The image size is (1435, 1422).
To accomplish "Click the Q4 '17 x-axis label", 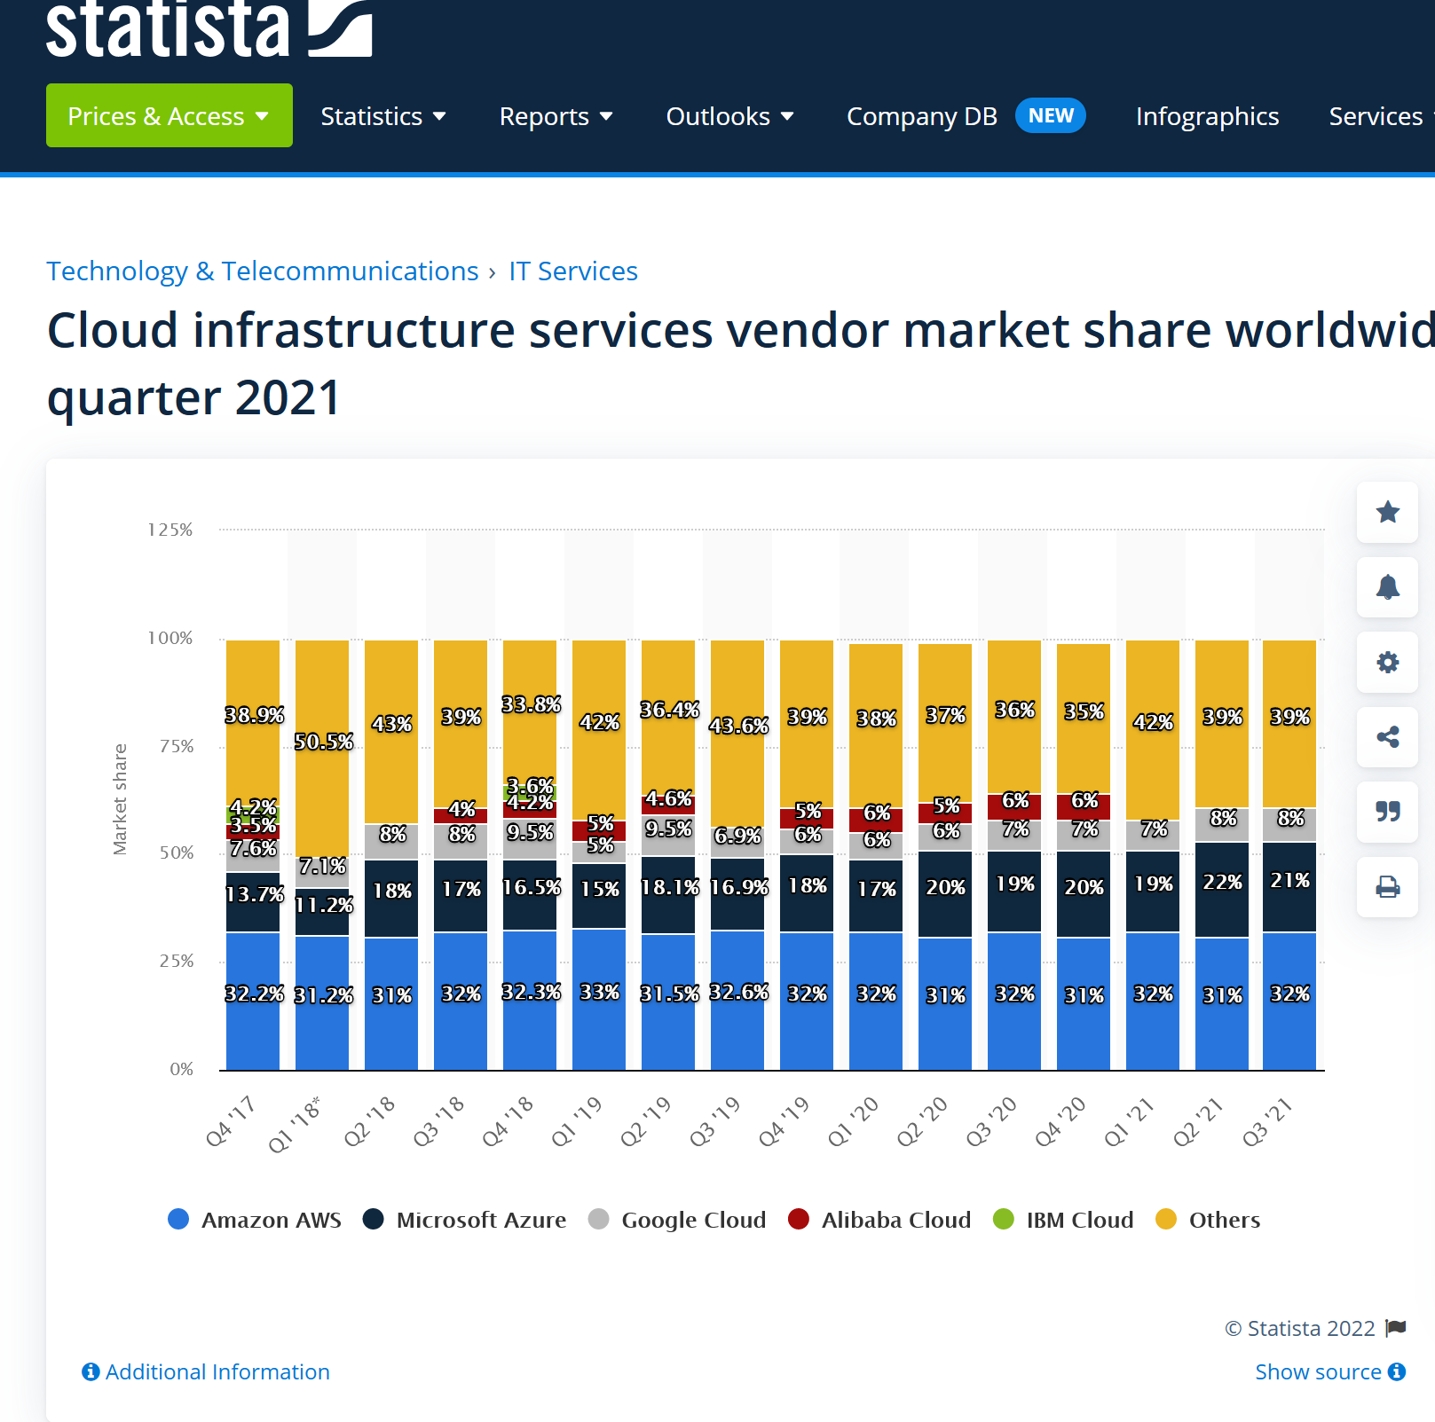I will pyautogui.click(x=231, y=1121).
